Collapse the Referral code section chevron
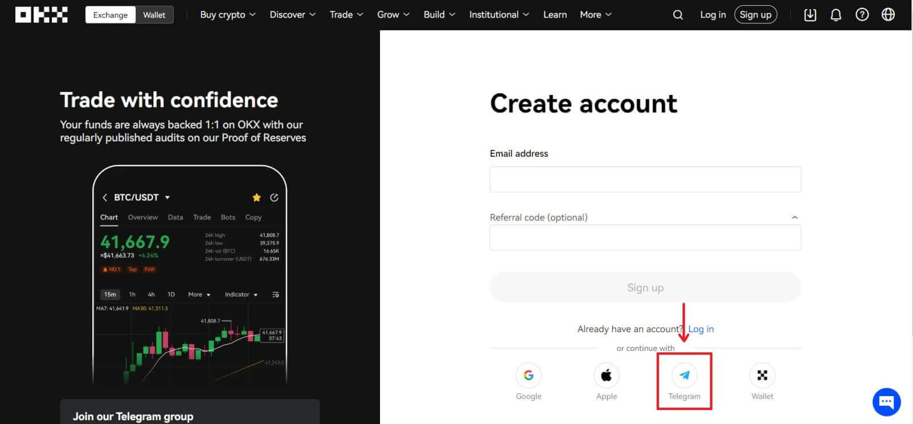Image resolution: width=913 pixels, height=424 pixels. pos(794,218)
